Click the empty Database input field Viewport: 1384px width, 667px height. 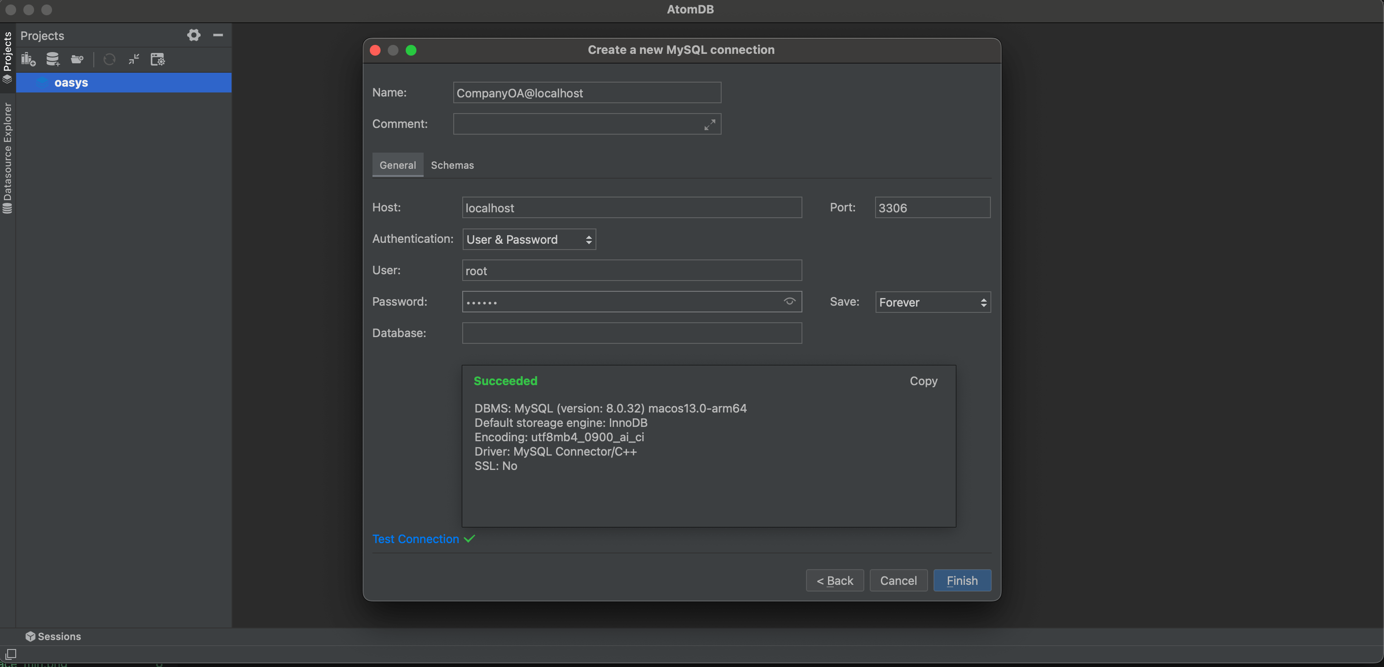point(632,333)
